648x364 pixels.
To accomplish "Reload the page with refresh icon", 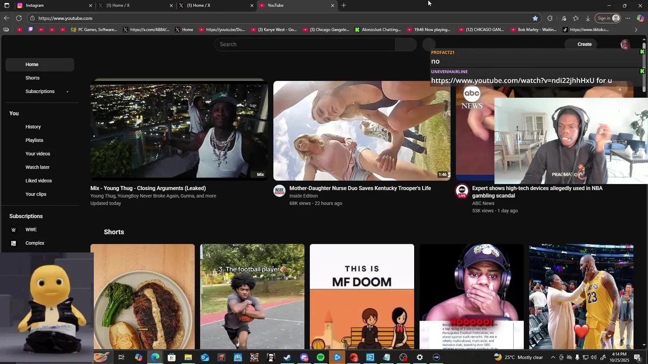I will 19,18.
